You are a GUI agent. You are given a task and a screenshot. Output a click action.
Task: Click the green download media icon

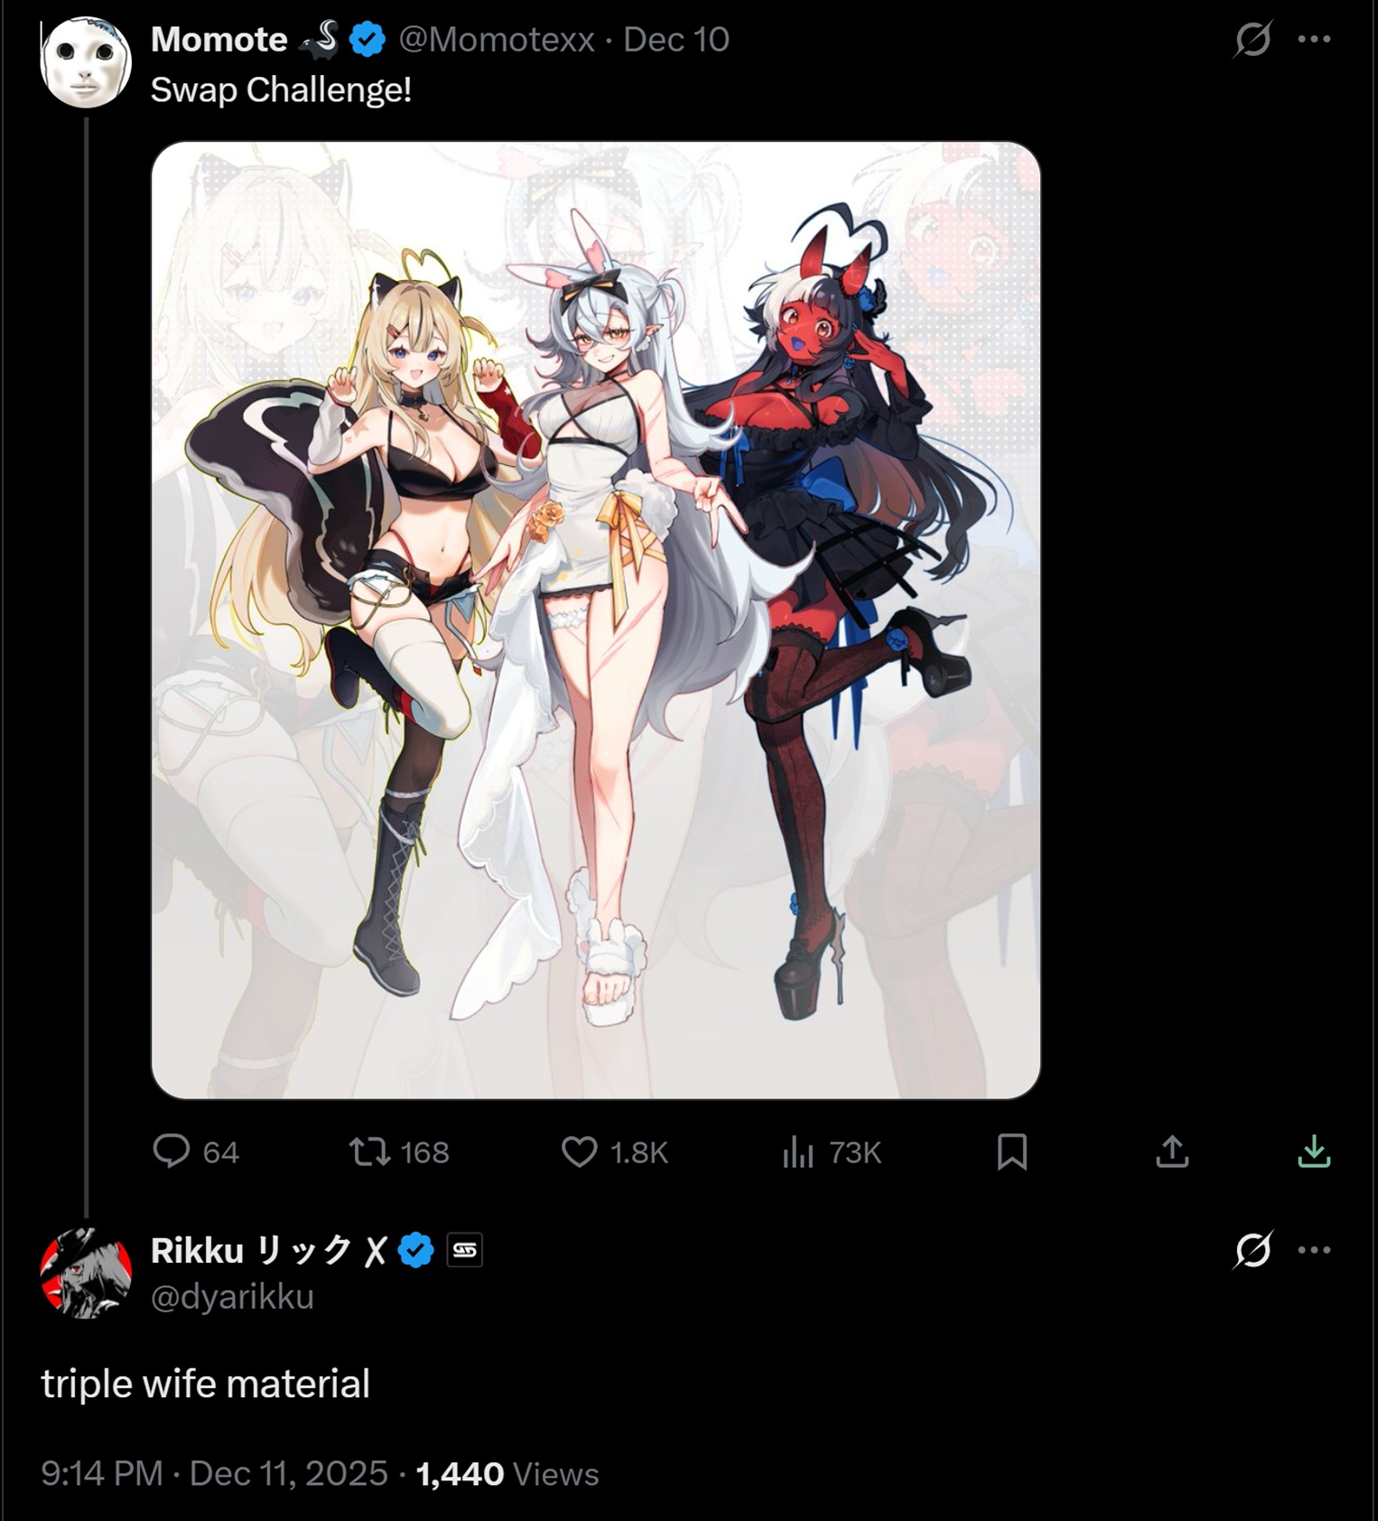(1314, 1152)
